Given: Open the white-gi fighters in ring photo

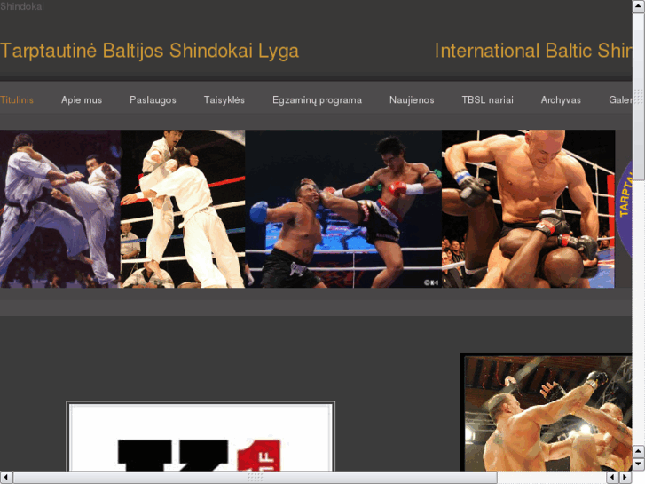Looking at the screenshot, I should click(x=183, y=209).
